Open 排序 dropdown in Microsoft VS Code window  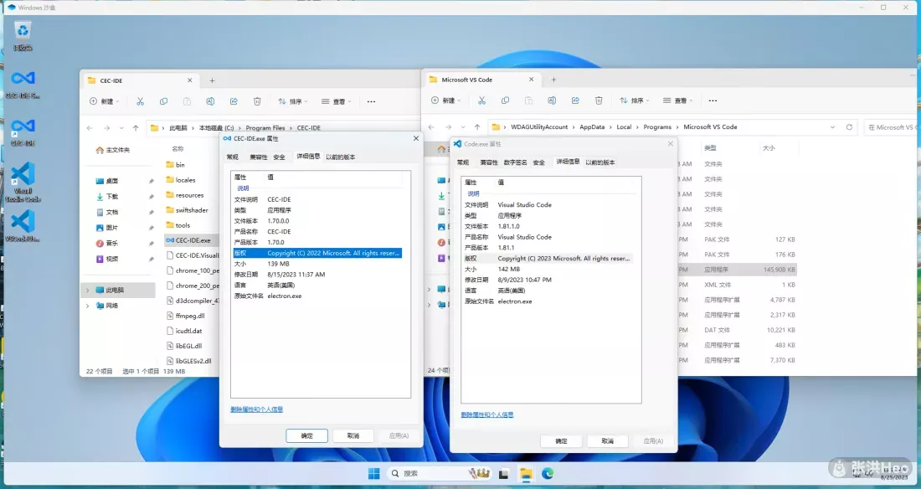click(x=635, y=100)
